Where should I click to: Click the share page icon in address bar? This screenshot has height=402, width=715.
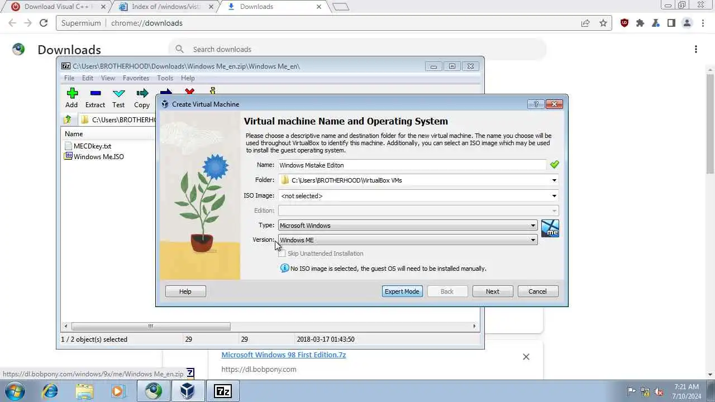click(x=585, y=23)
